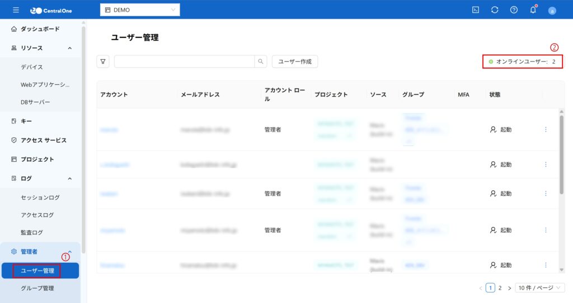Click the search magnifier icon
573x303 pixels.
[260, 61]
